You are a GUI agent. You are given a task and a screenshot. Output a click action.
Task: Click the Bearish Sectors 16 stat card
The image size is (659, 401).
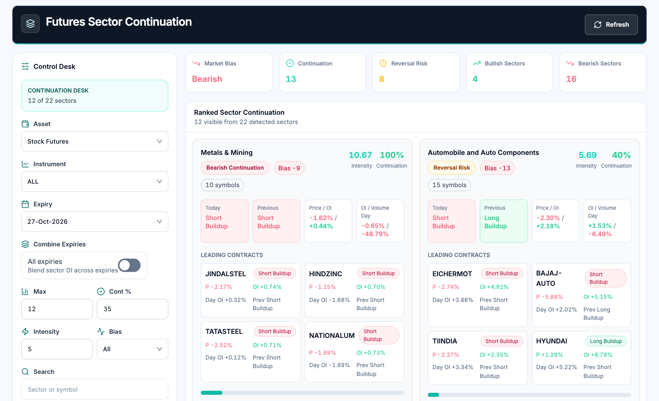(603, 72)
